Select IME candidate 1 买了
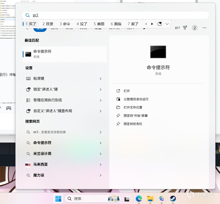 pyautogui.click(x=31, y=24)
